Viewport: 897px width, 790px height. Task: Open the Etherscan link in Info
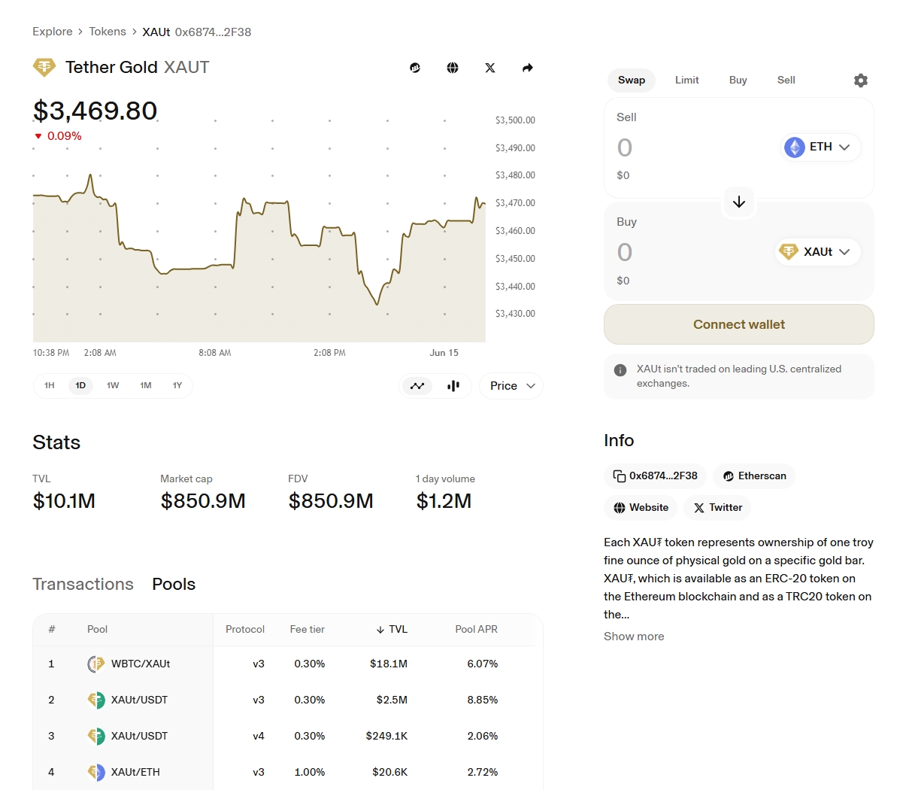[x=754, y=476]
